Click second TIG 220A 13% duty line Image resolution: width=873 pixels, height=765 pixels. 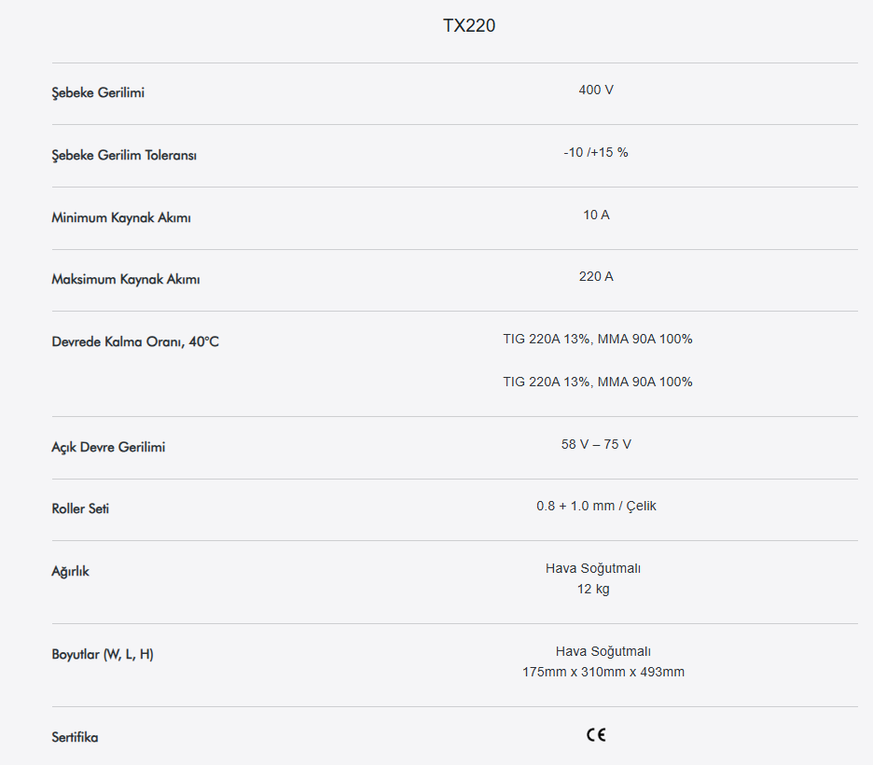coord(597,382)
